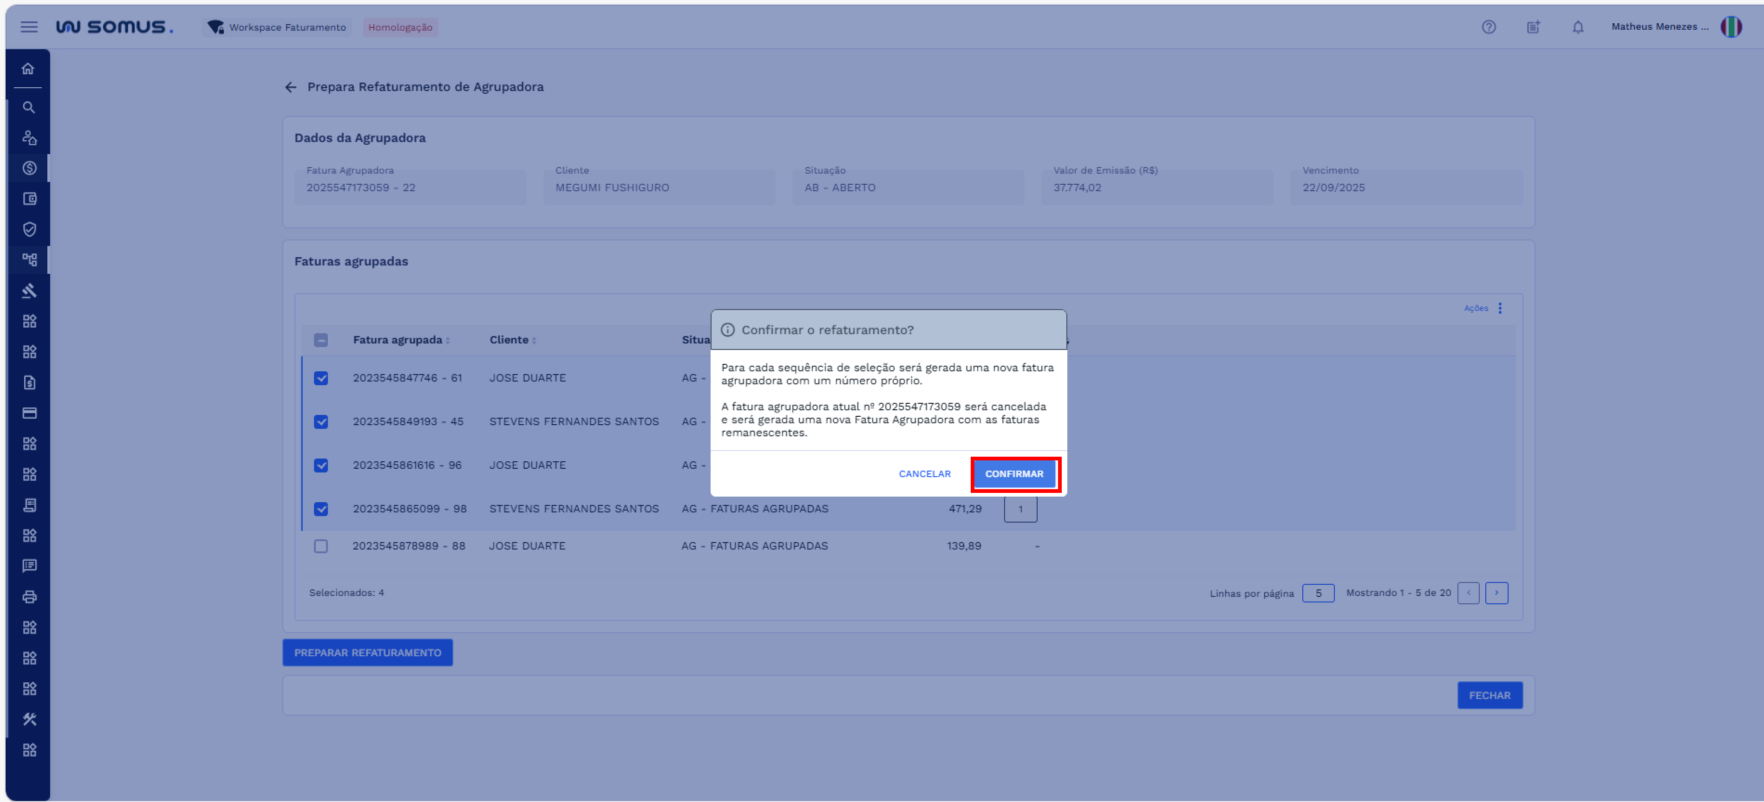Screen dimensions: 1764x802
Task: Click the Linhas por página field
Action: 1318,593
